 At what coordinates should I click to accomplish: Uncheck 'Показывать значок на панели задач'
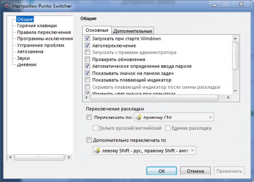[88, 73]
